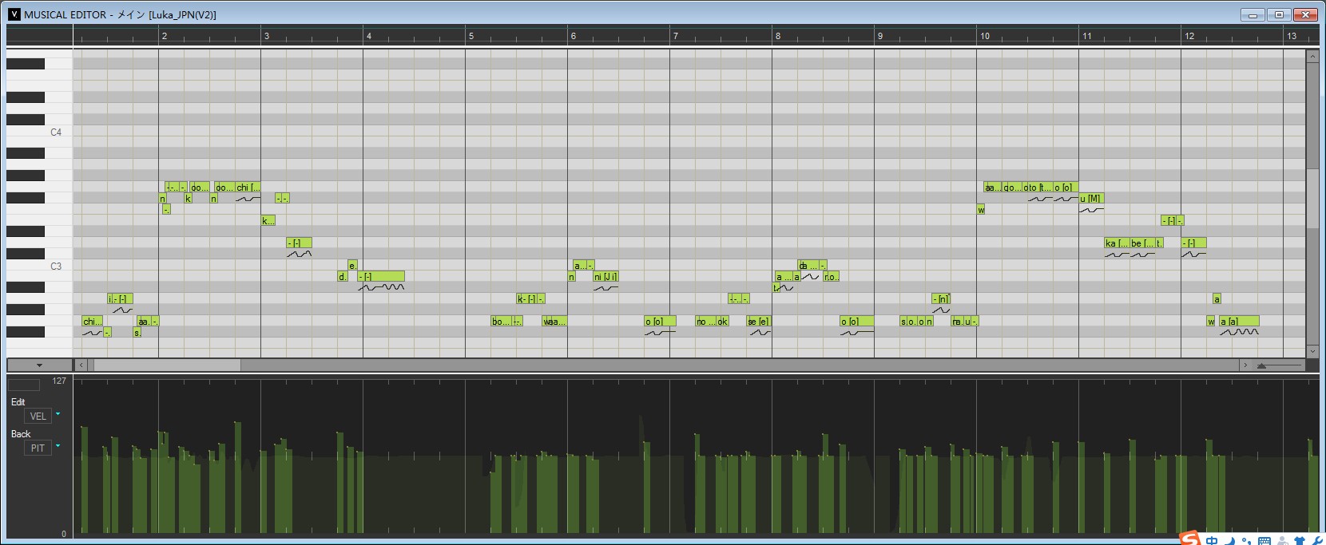Viewport: 1326px width, 545px height.
Task: Click the horizontal zoom slider at bottom right
Action: pyautogui.click(x=1278, y=365)
